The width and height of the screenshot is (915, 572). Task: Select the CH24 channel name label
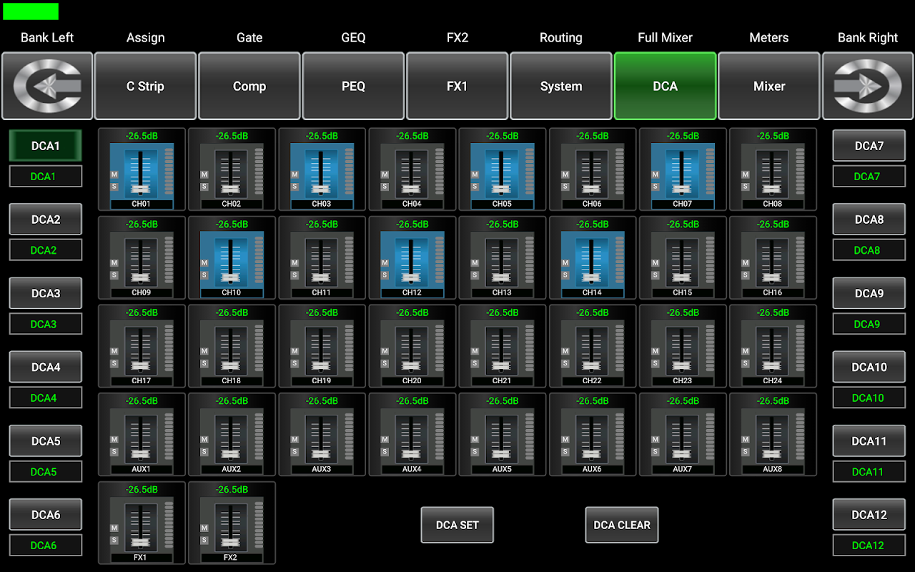772,381
